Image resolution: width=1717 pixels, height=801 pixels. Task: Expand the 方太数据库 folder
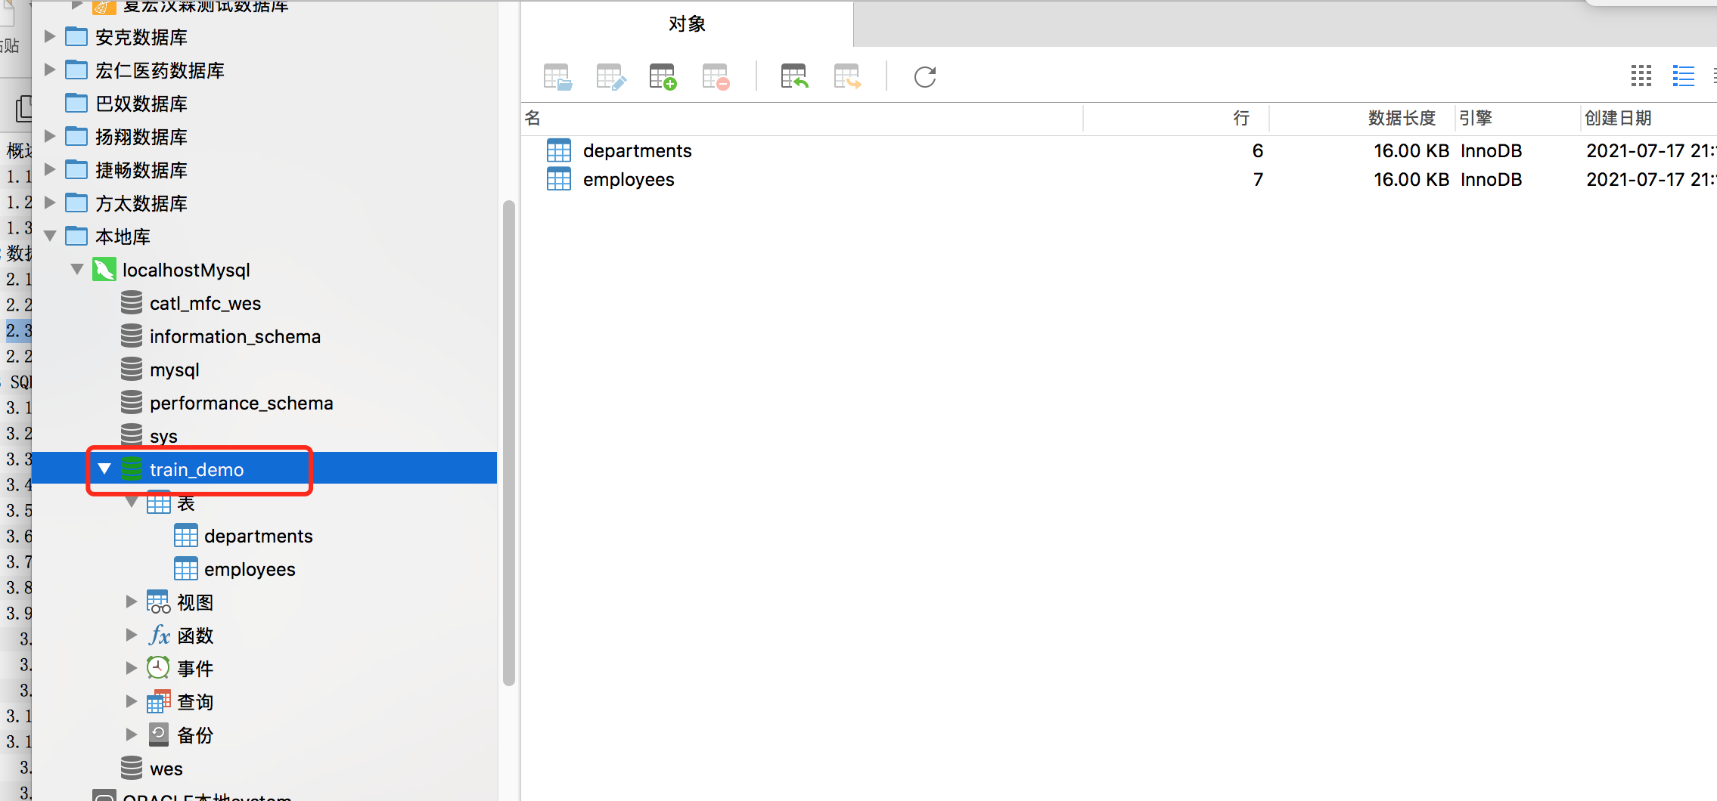(50, 203)
